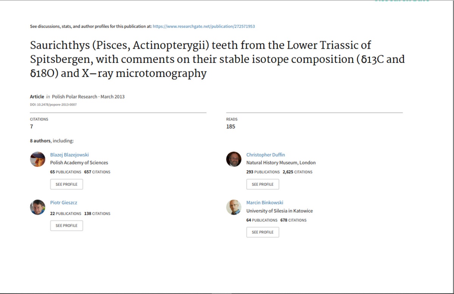This screenshot has width=454, height=294.
Task: Click Marcin Binkowski's profile photo
Action: click(234, 207)
